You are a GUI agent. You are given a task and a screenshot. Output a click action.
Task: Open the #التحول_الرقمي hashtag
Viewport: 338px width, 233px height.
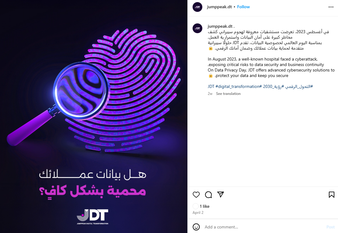click(299, 86)
